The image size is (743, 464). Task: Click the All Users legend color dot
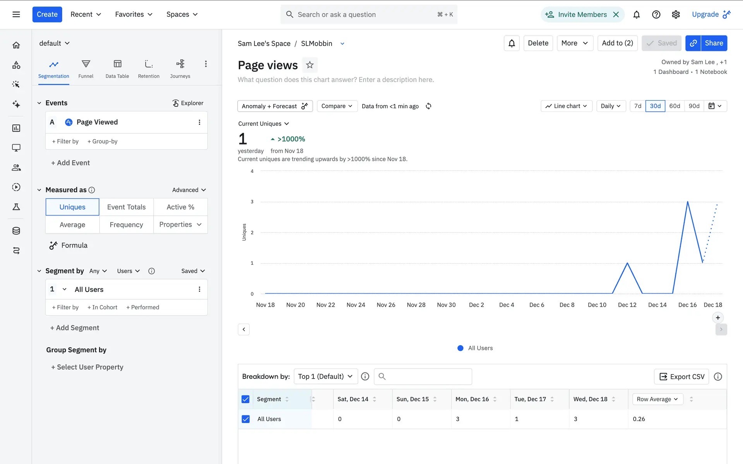tap(460, 348)
